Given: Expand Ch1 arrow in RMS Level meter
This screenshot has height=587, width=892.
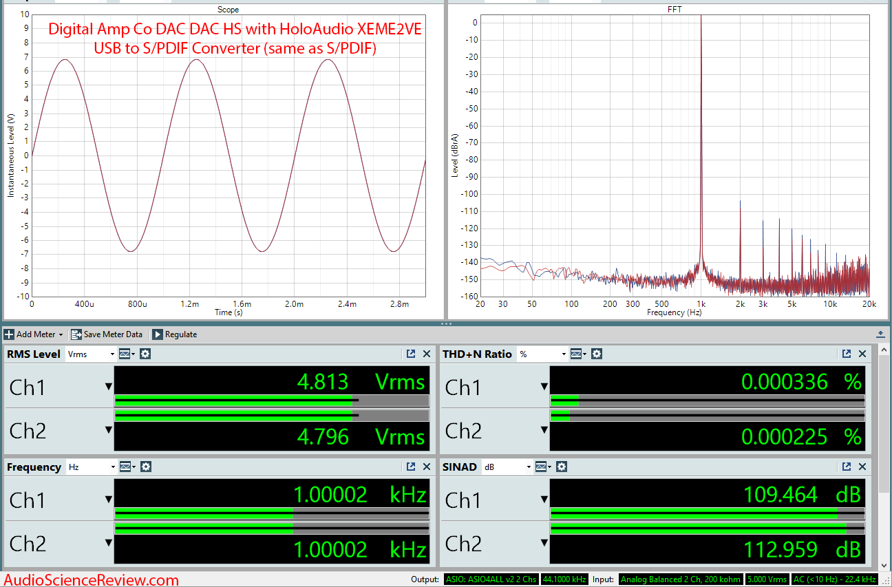Looking at the screenshot, I should pos(108,387).
